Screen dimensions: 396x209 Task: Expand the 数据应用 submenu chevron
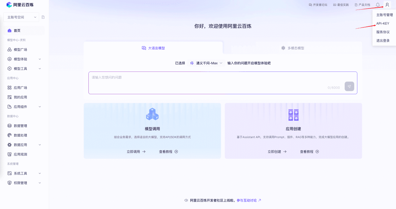40,145
